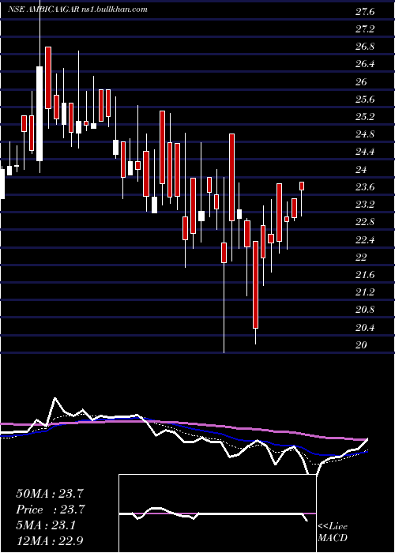Click the 24 price axis label
Image resolution: width=395 pixels, height=553 pixels.
pos(362,170)
